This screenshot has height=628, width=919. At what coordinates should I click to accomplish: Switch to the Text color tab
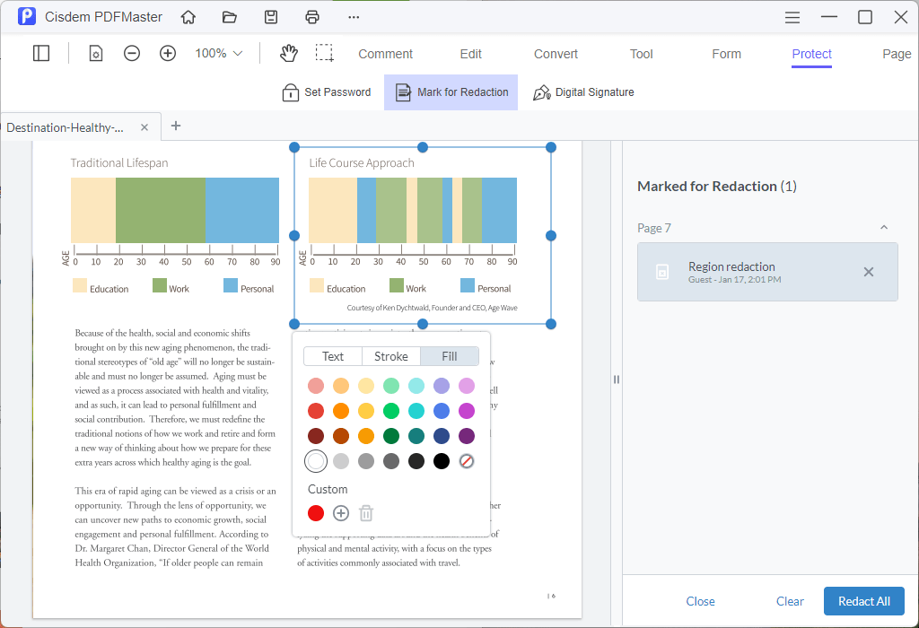pyautogui.click(x=332, y=356)
